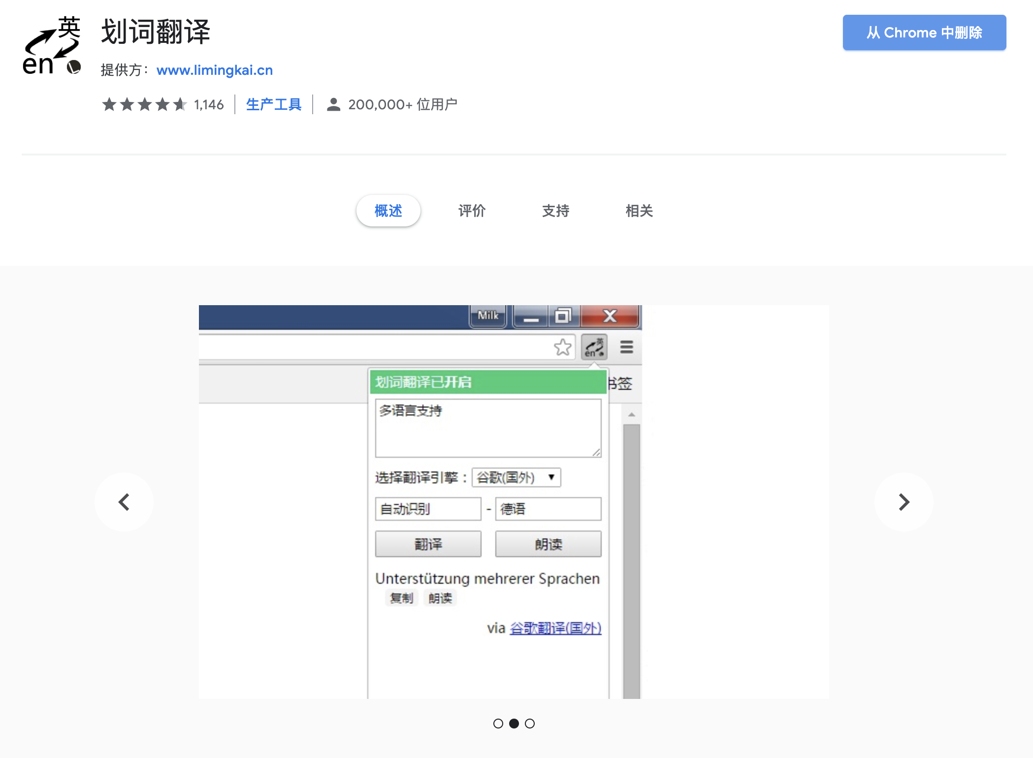Click the 选择翻译引擎 label
Screen dimensions: 1033x758
(421, 477)
